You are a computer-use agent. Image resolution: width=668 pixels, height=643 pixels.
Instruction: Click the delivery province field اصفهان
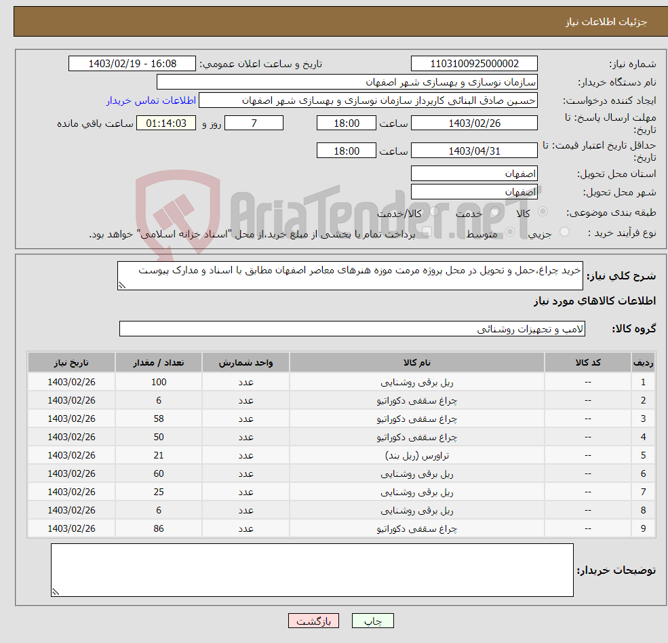pyautogui.click(x=474, y=174)
